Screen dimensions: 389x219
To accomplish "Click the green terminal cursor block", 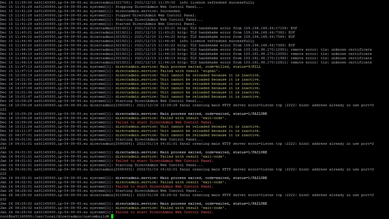I will click(112, 216).
